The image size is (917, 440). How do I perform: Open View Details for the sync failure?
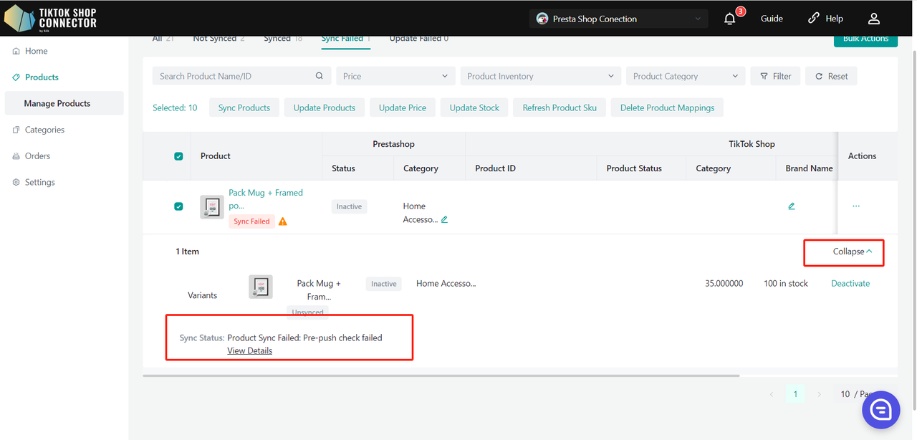249,350
